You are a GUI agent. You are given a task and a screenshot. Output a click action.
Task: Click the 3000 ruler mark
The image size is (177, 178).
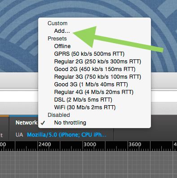[90, 144]
